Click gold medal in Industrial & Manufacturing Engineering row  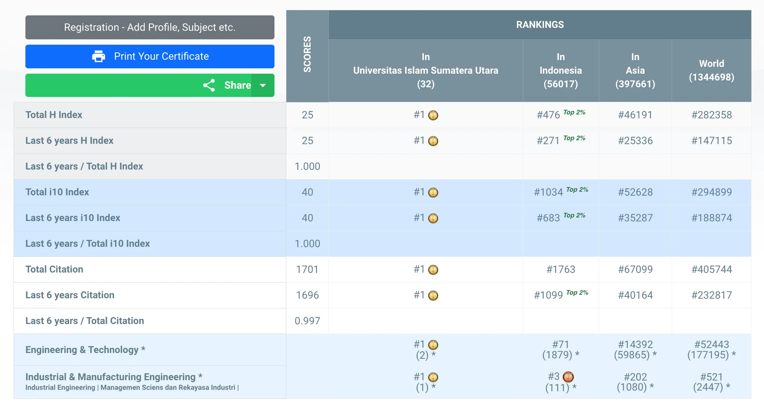pos(433,377)
